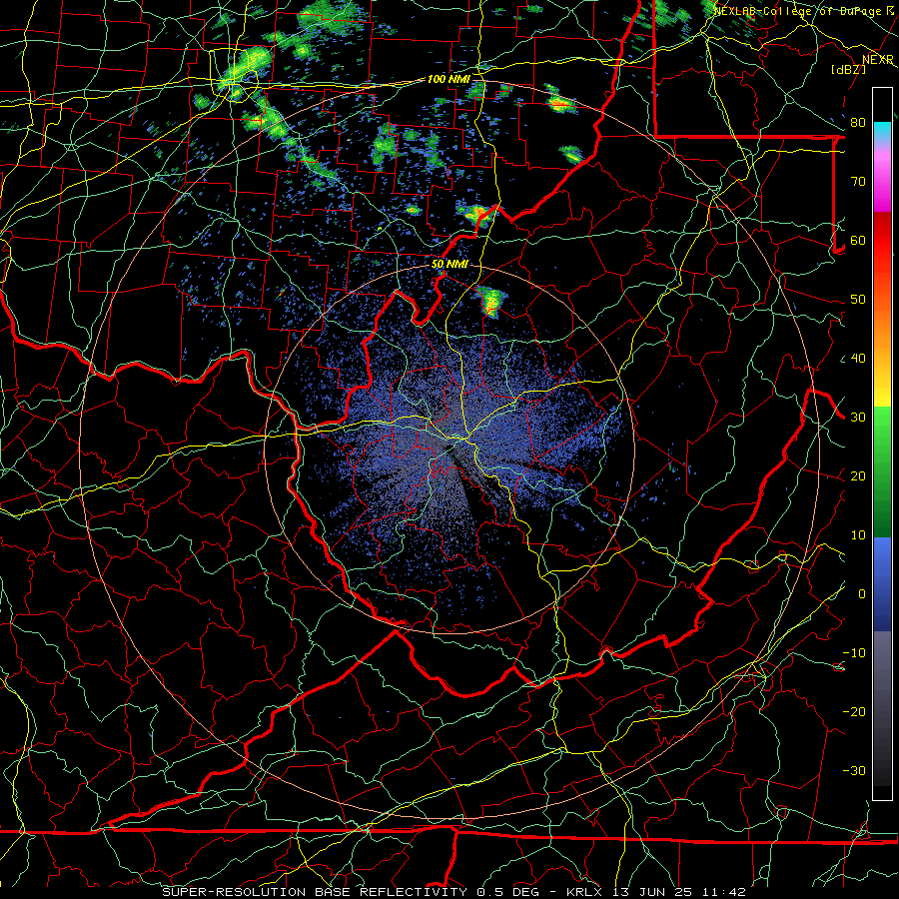The image size is (899, 899).
Task: Click the red band of the reflectivity color bar
Action: 882,255
